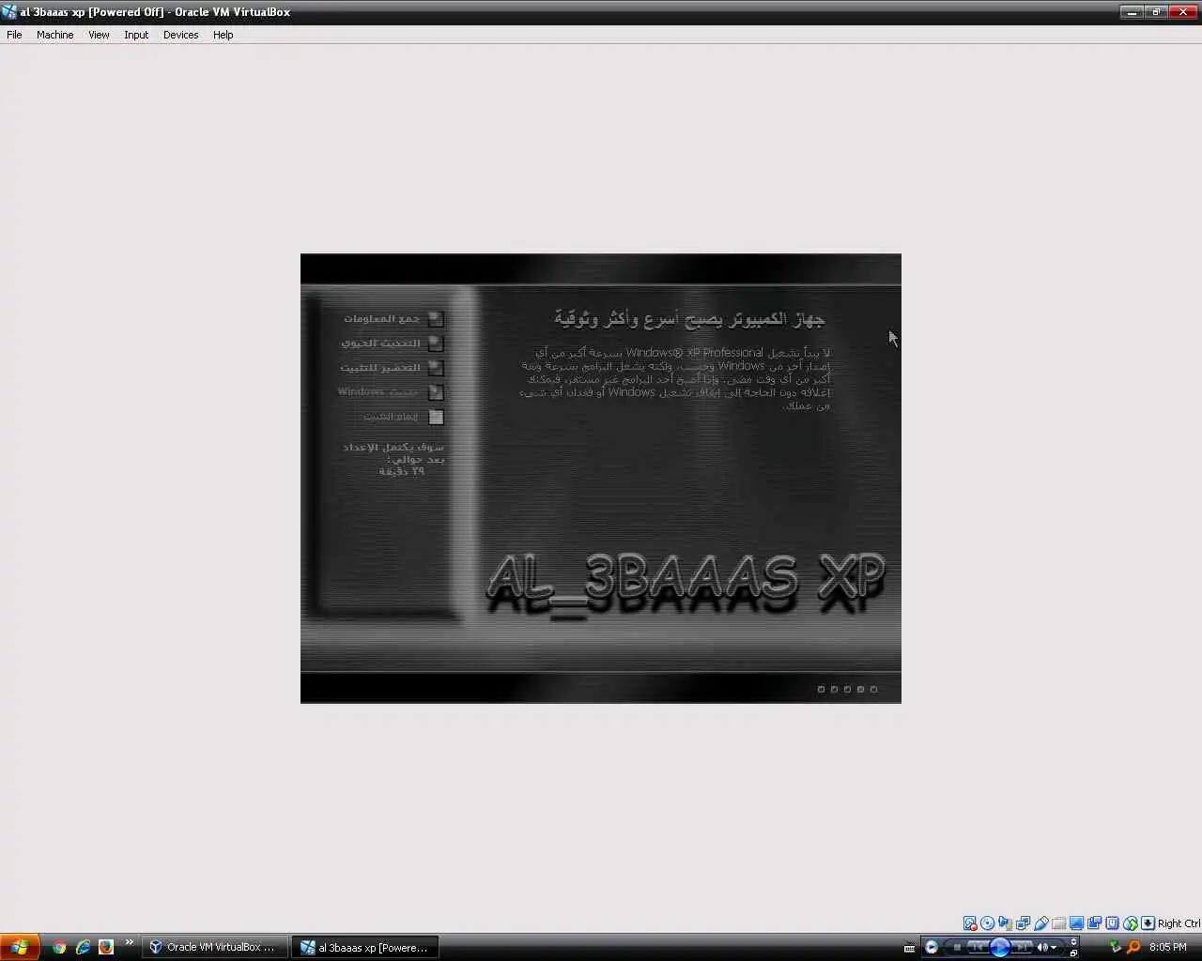
Task: Click the keyboard capture arrow icon
Action: [x=1148, y=923]
